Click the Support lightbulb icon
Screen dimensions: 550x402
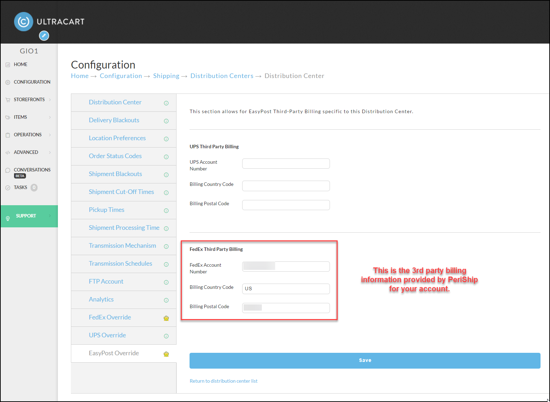[8, 219]
